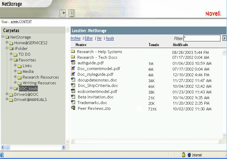Select the DOC_tools folder label in tree
This screenshot has height=159, width=227.
[x=28, y=88]
